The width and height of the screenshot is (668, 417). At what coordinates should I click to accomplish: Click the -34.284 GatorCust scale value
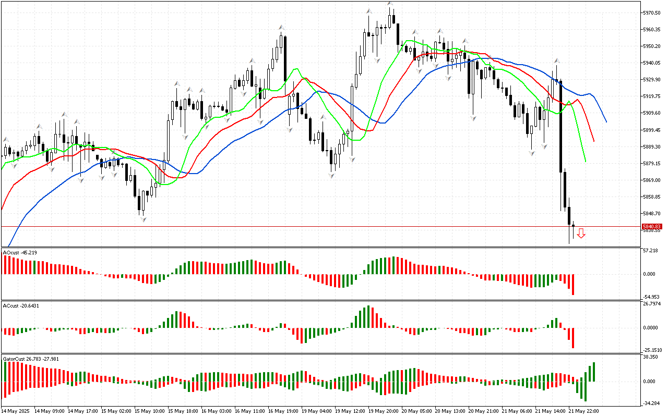(x=651, y=403)
